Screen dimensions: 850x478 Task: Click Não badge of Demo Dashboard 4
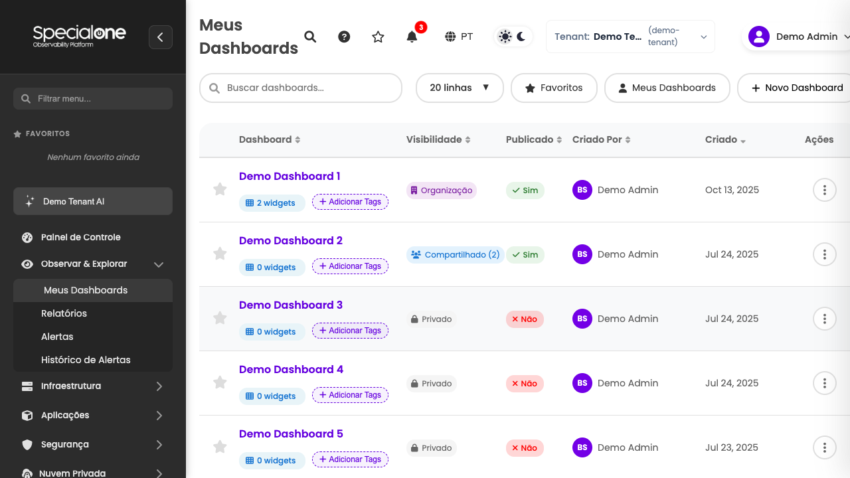(x=525, y=384)
